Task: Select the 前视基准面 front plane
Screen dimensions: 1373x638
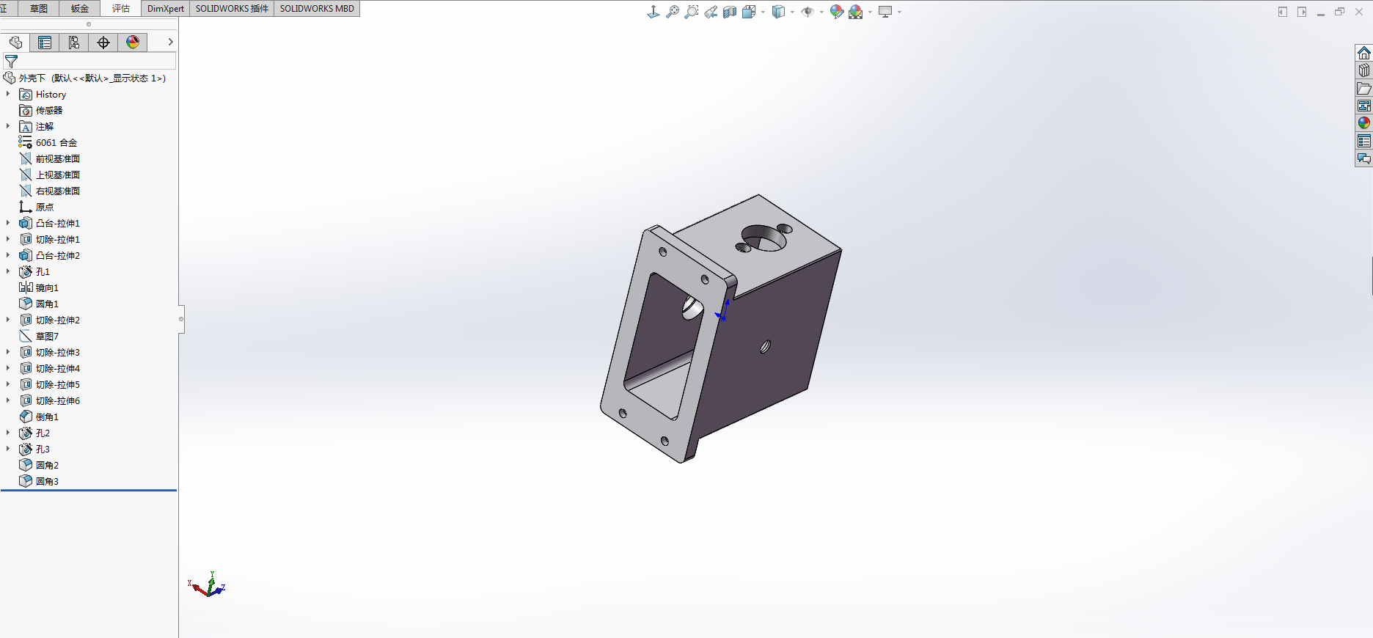Action: click(50, 159)
